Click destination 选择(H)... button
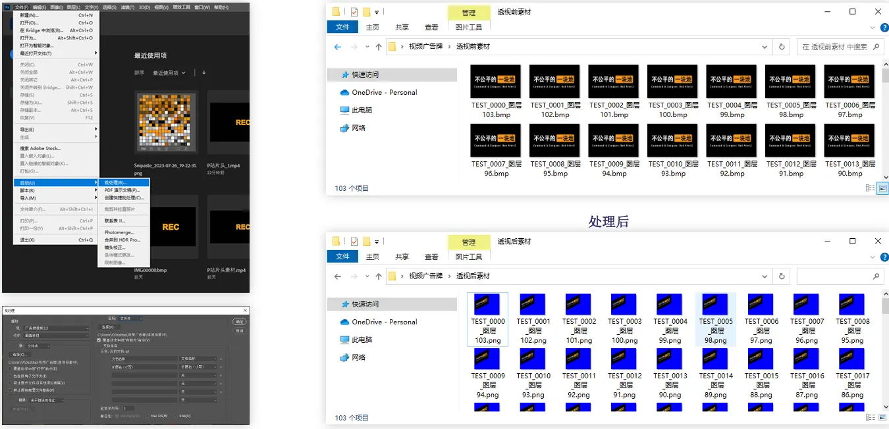This screenshot has width=889, height=429. [x=109, y=327]
